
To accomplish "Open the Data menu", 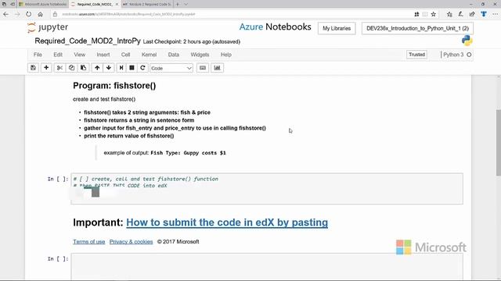I will (174, 55).
